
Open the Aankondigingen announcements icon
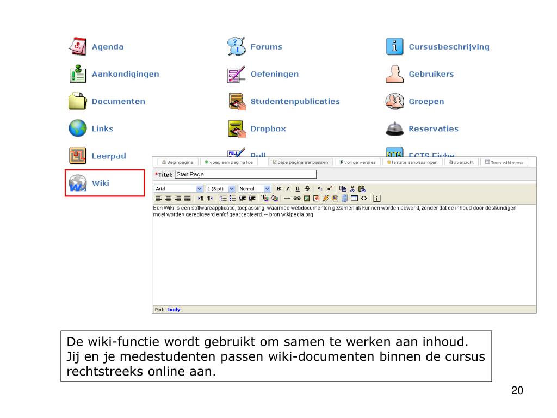click(77, 74)
